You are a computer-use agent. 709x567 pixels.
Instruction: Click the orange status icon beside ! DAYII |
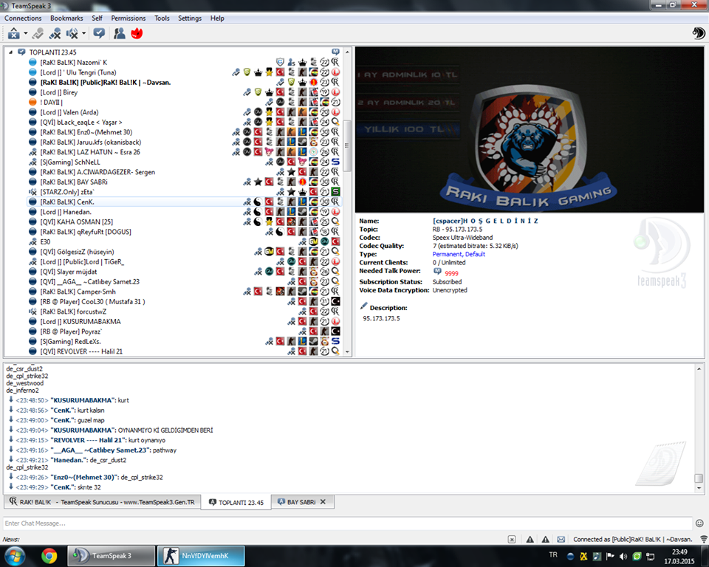[32, 102]
